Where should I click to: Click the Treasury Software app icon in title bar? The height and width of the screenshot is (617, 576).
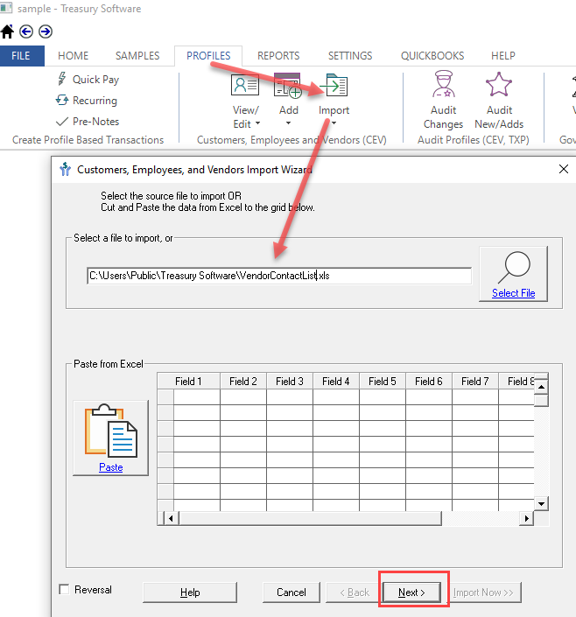(x=6, y=8)
